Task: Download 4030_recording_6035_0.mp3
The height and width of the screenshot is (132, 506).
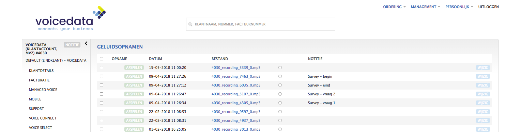Action: pos(236,85)
